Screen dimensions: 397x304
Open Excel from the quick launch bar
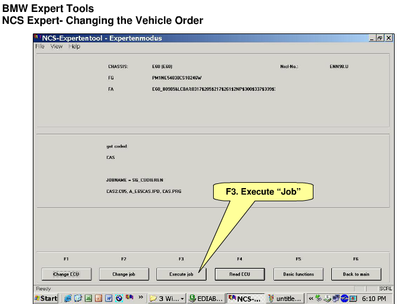click(x=88, y=298)
